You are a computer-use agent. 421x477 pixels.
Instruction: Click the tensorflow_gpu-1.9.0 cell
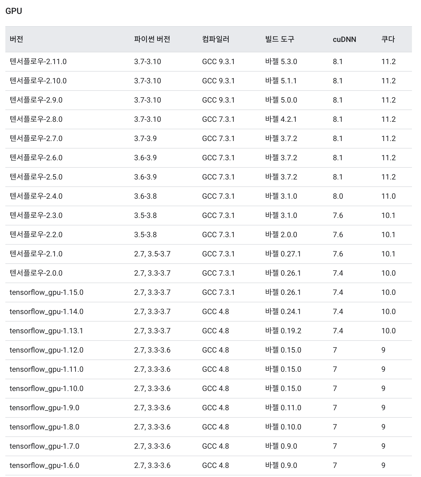(44, 408)
